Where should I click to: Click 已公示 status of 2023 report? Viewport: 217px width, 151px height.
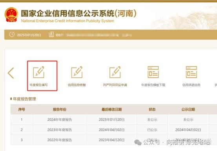[152, 130]
